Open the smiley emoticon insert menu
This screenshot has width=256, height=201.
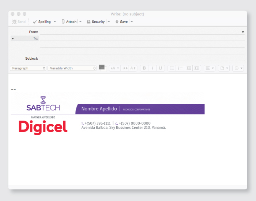click(x=238, y=68)
